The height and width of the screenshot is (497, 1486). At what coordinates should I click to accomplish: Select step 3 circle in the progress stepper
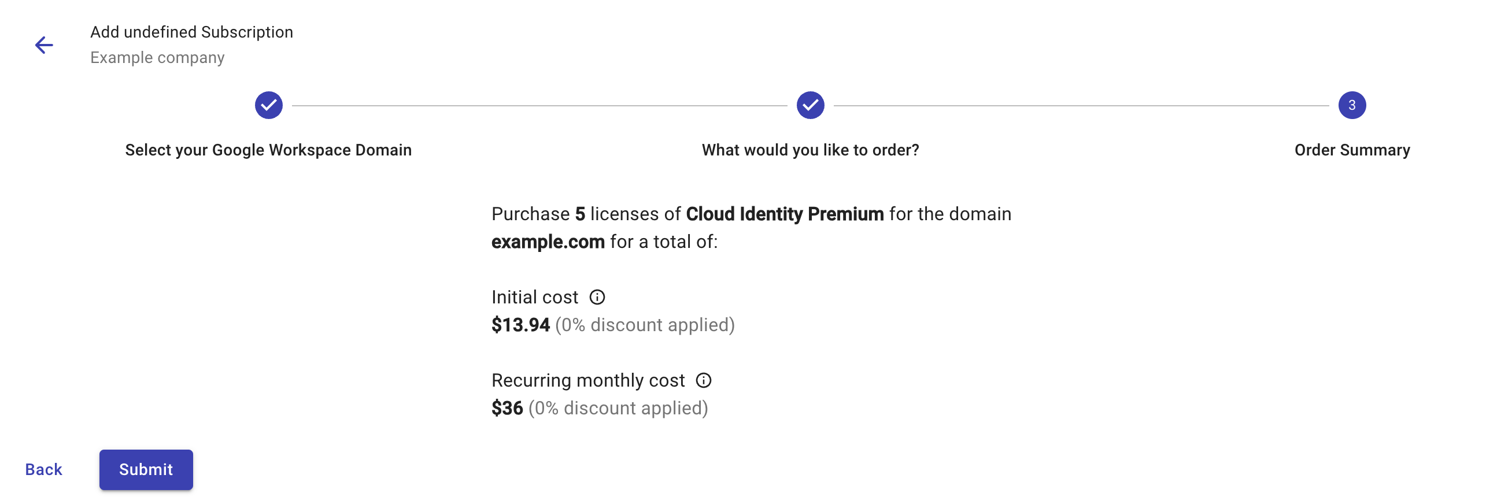coord(1351,105)
